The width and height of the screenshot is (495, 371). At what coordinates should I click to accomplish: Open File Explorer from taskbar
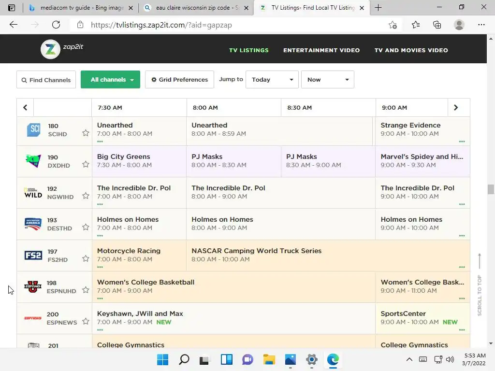coord(269,359)
